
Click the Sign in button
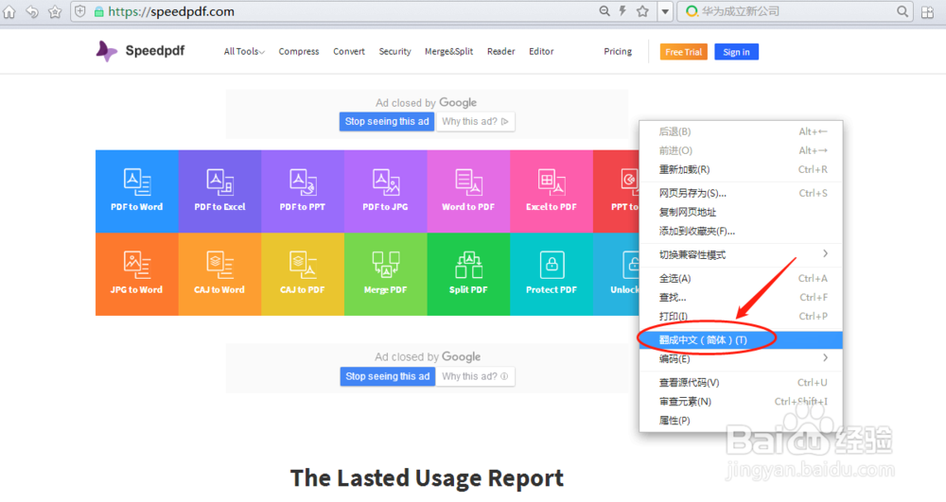point(737,52)
